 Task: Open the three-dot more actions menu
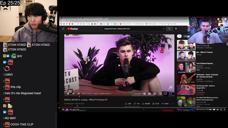click(172, 104)
